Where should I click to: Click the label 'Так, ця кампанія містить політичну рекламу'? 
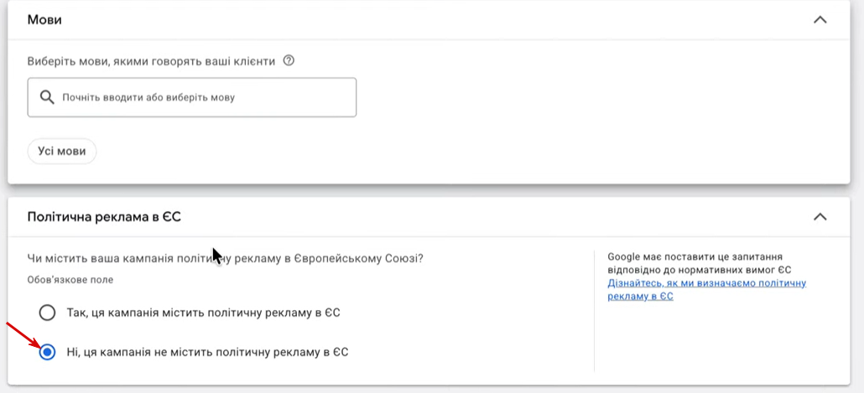click(x=203, y=313)
